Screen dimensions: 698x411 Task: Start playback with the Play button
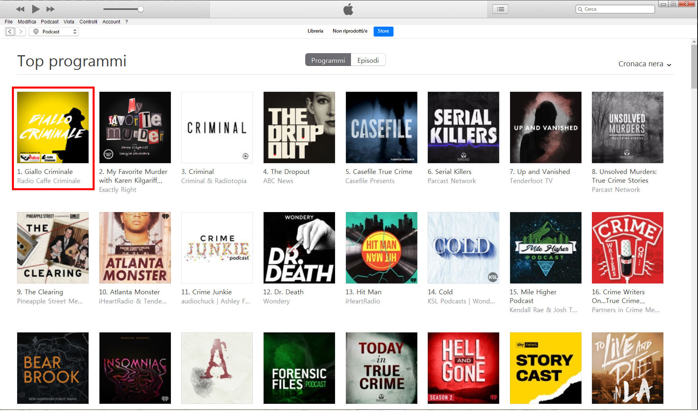click(36, 9)
